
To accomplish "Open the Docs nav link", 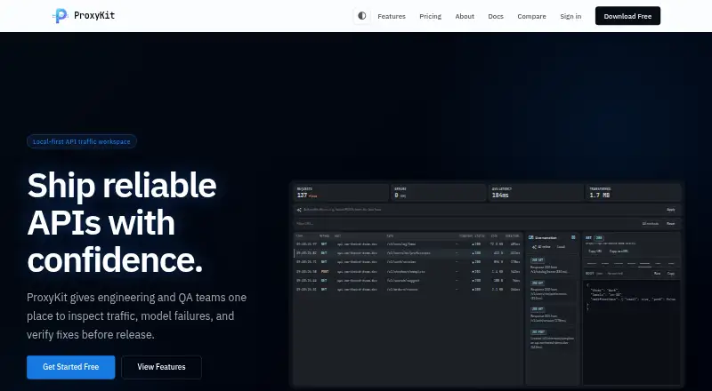I will (x=496, y=16).
